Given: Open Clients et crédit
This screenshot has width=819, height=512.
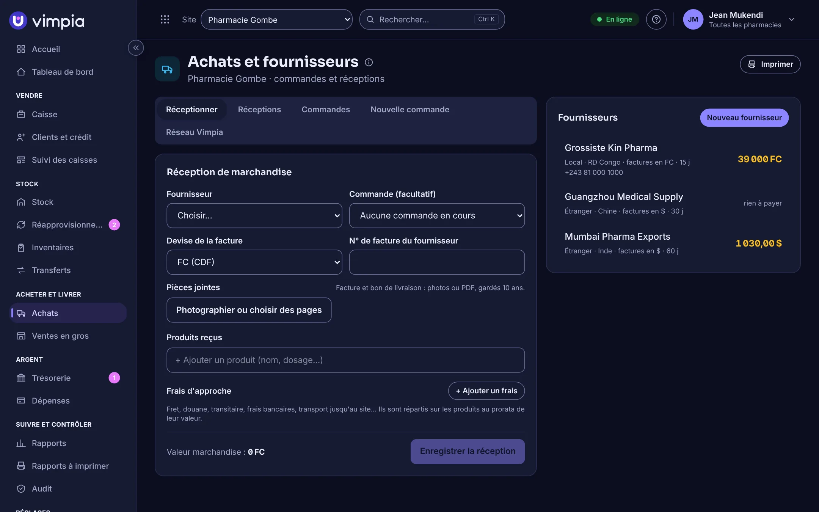Looking at the screenshot, I should [x=68, y=137].
